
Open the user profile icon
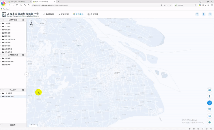pyautogui.click(x=204, y=14)
